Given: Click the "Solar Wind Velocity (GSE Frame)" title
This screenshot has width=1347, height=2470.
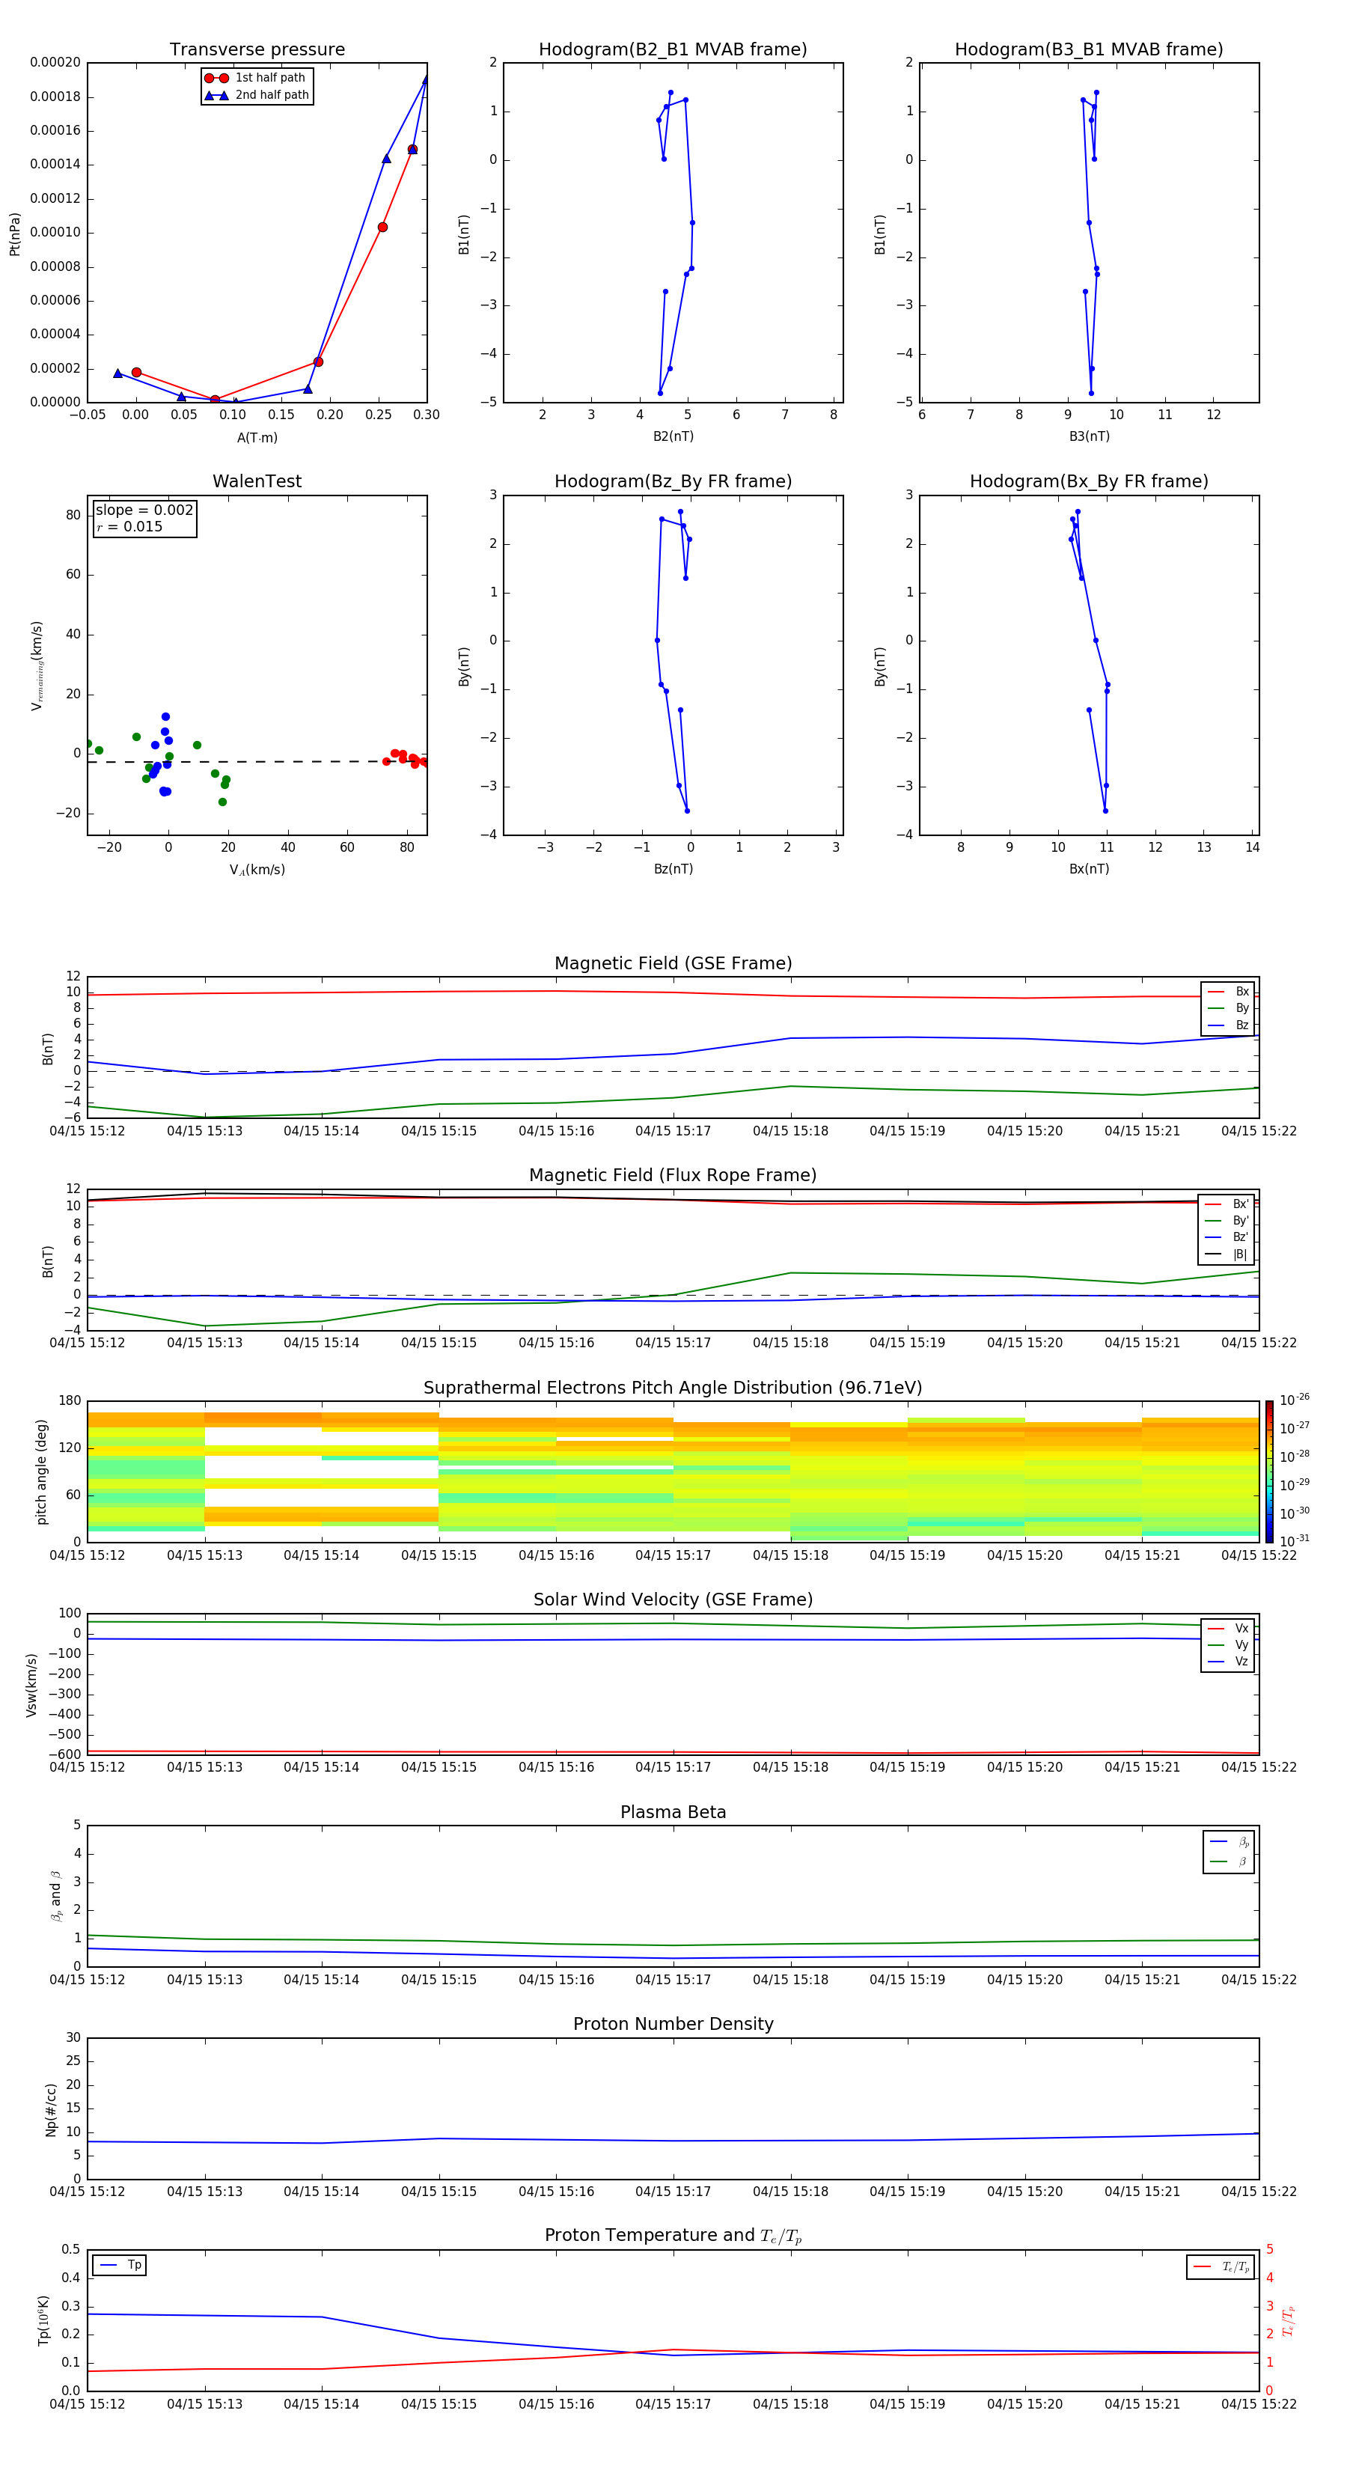Looking at the screenshot, I should (673, 1600).
